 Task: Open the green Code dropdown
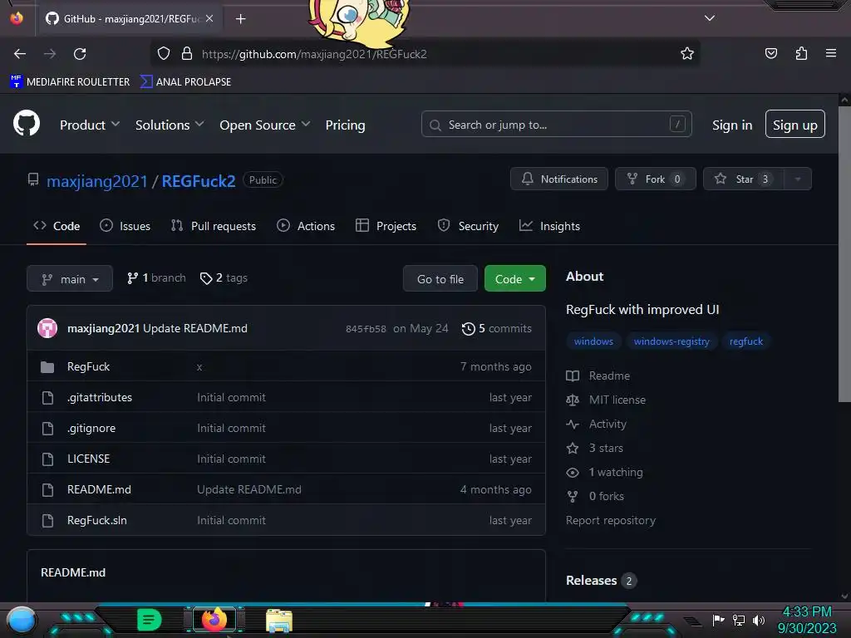(514, 279)
